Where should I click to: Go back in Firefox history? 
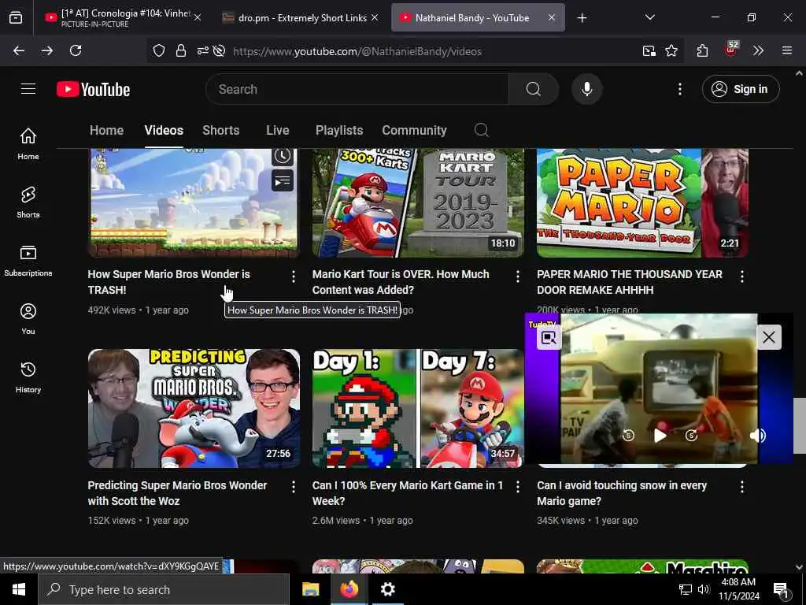click(x=19, y=50)
